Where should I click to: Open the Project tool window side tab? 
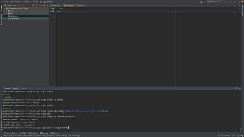pyautogui.click(x=1, y=8)
